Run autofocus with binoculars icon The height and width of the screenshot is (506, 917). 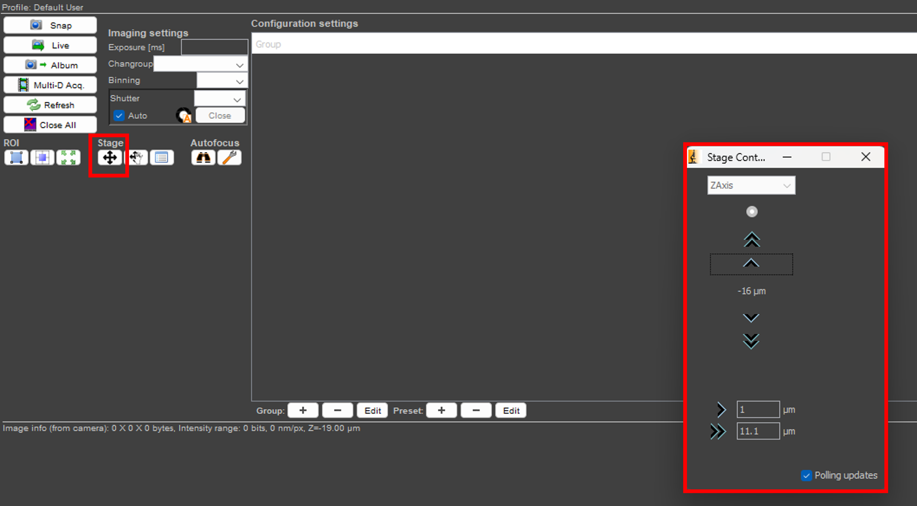[203, 157]
